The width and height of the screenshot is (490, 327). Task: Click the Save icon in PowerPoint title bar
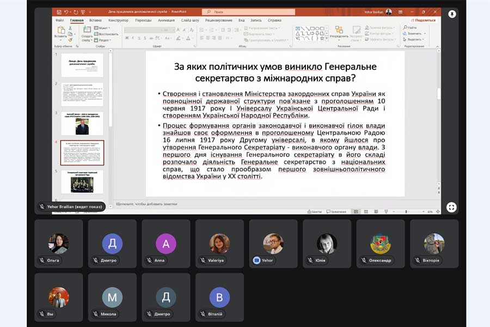(59, 12)
